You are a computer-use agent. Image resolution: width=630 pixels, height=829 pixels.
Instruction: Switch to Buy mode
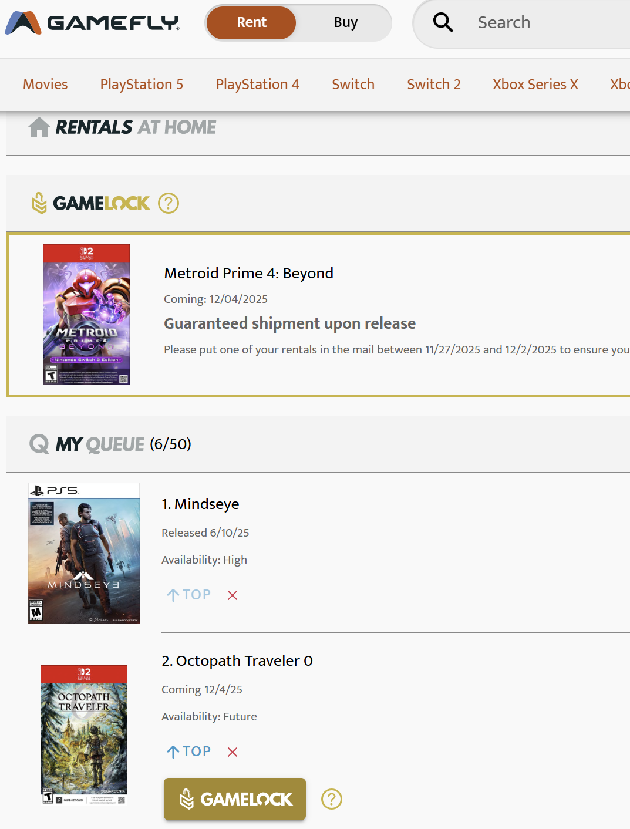tap(345, 23)
